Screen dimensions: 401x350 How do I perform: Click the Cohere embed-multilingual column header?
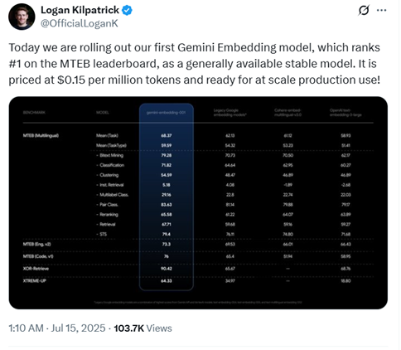click(287, 113)
